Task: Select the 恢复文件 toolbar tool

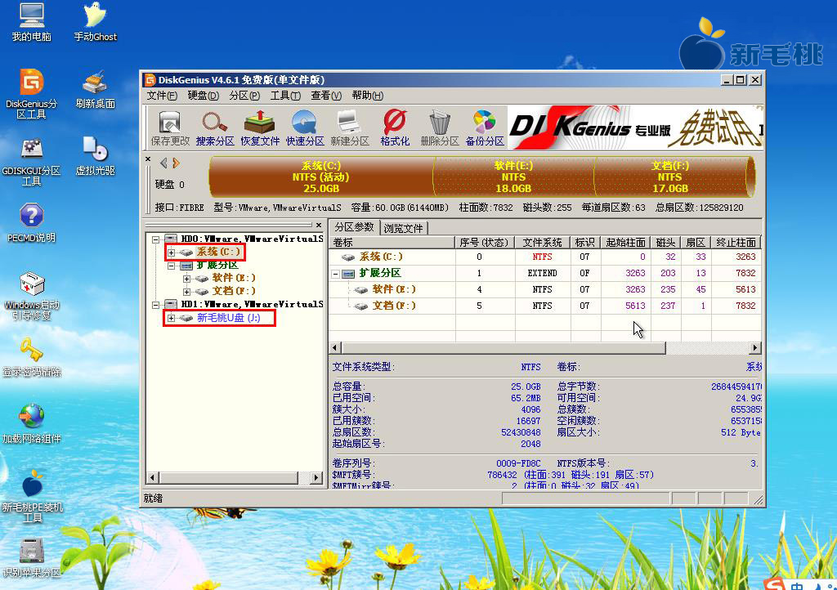Action: (260, 128)
